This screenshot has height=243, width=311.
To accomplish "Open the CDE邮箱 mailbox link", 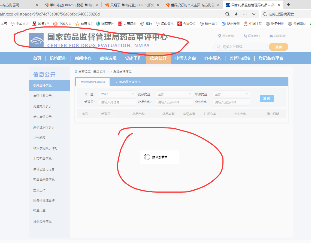I will pos(277,36).
